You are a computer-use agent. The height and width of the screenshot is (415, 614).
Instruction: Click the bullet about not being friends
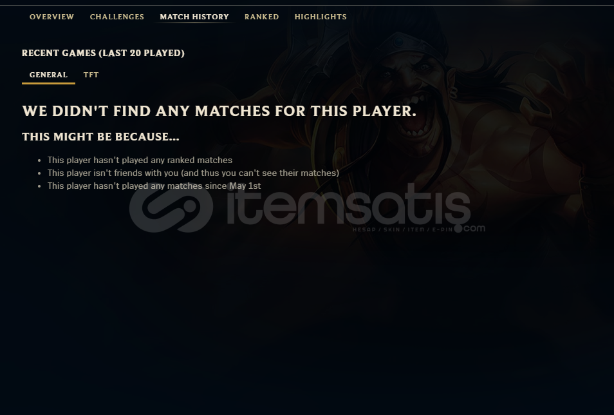click(193, 173)
